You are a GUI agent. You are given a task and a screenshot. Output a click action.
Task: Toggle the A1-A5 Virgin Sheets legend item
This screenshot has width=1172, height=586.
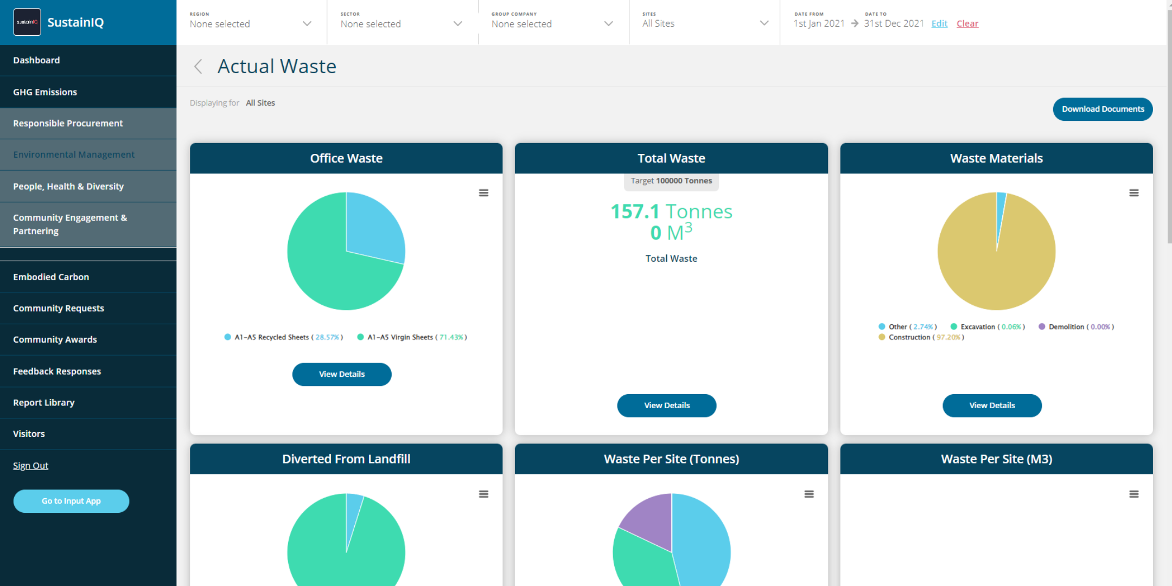(x=412, y=337)
